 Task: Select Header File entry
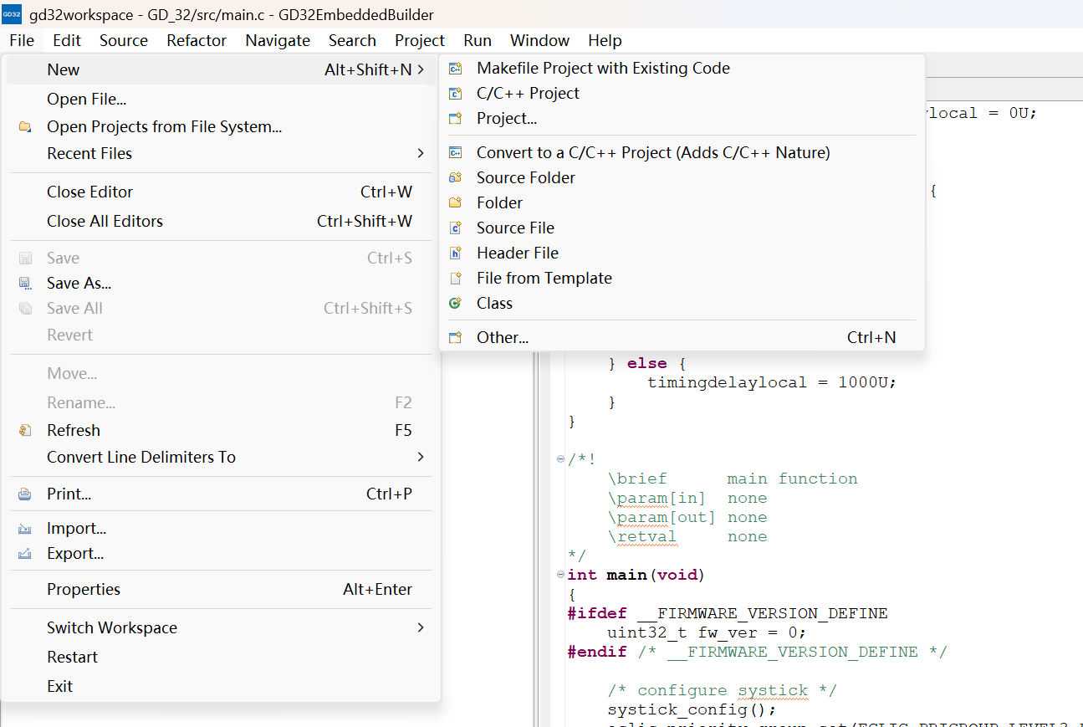(x=682, y=253)
